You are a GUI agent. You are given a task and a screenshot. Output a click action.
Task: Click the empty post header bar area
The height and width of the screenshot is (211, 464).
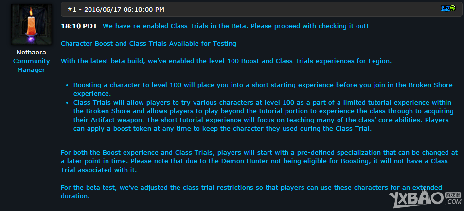point(292,9)
